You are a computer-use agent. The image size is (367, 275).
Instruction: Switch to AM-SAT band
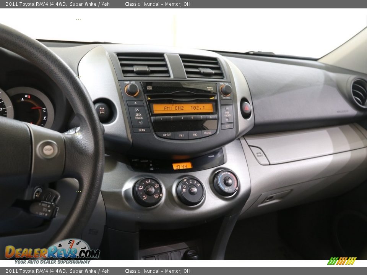click(167, 135)
